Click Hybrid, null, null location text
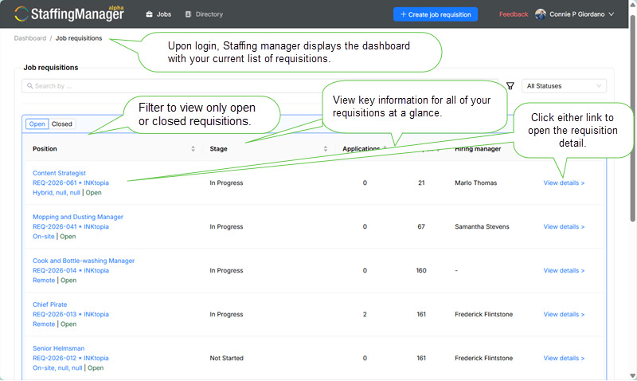 [57, 193]
